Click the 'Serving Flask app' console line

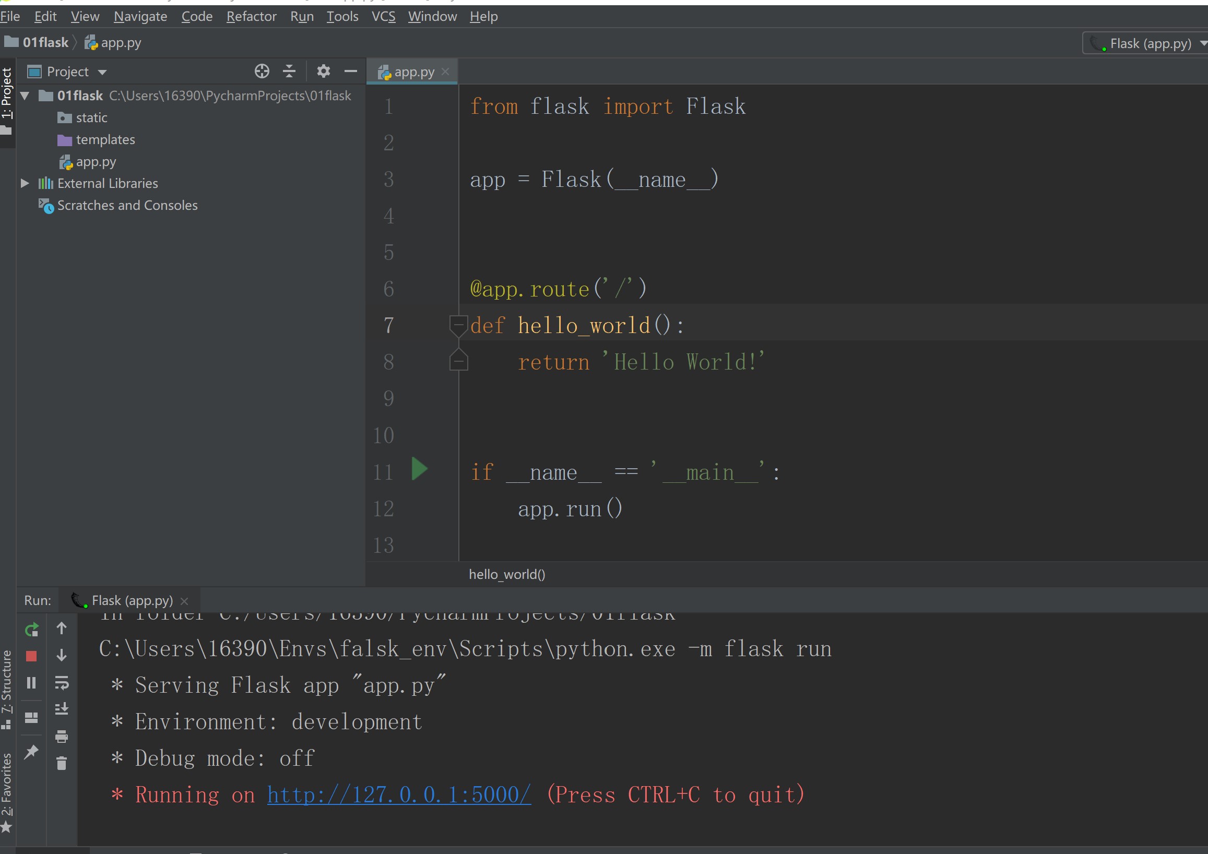point(278,685)
